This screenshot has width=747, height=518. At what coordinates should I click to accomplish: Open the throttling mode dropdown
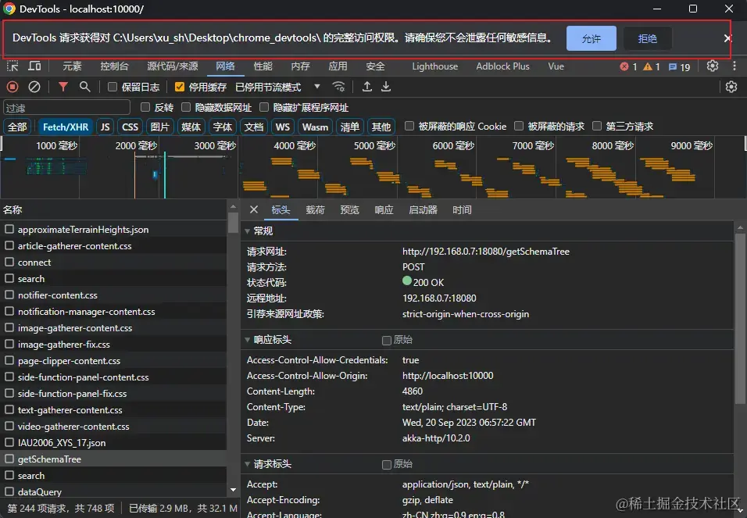coord(277,88)
